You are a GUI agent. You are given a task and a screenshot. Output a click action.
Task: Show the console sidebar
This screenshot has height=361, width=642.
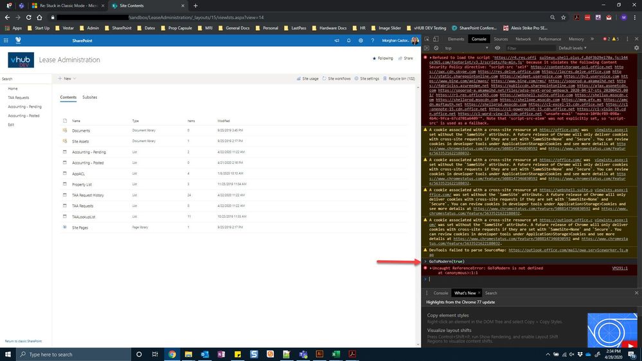pos(427,48)
